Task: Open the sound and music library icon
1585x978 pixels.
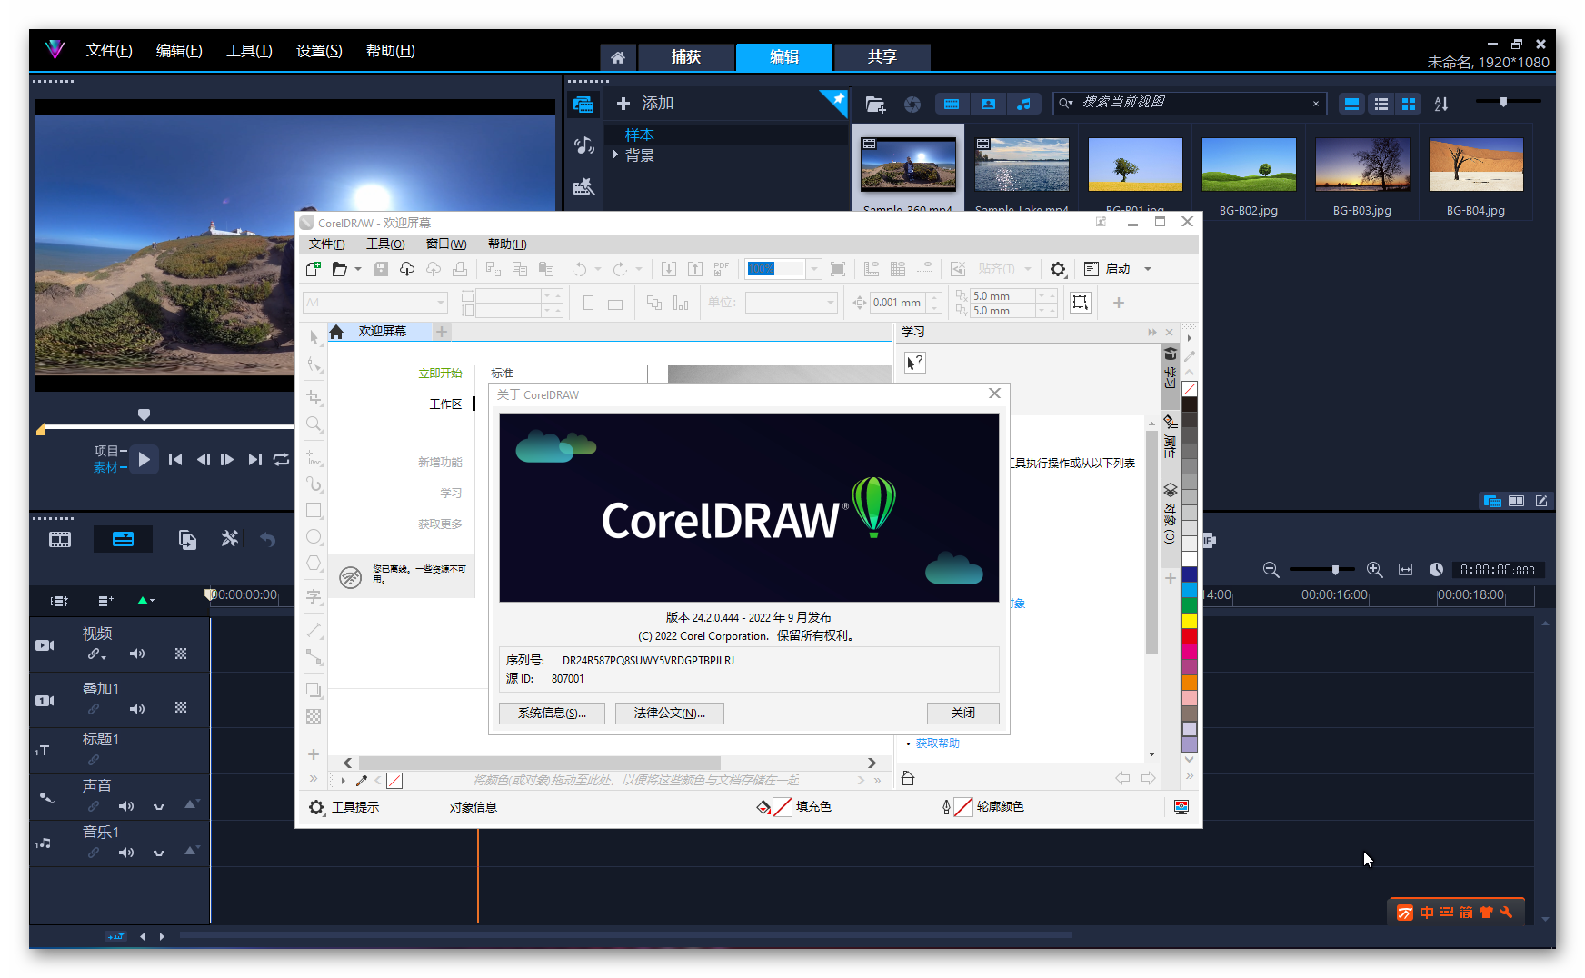Action: (583, 145)
